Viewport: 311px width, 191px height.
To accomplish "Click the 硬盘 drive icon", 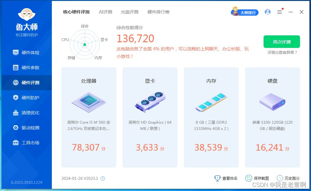I will [272, 102].
